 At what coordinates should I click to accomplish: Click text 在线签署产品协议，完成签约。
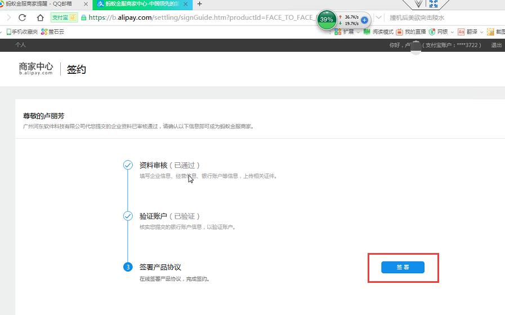click(x=175, y=279)
